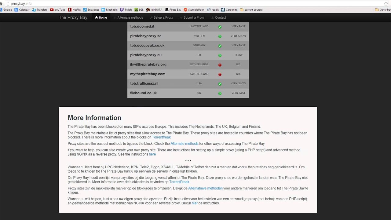Go to the Home nav item
The height and width of the screenshot is (220, 391).
(x=101, y=17)
